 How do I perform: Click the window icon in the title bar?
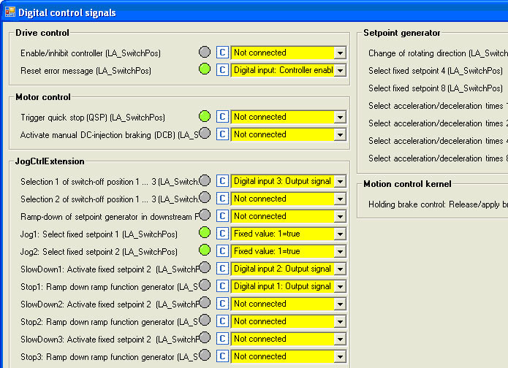coord(10,12)
